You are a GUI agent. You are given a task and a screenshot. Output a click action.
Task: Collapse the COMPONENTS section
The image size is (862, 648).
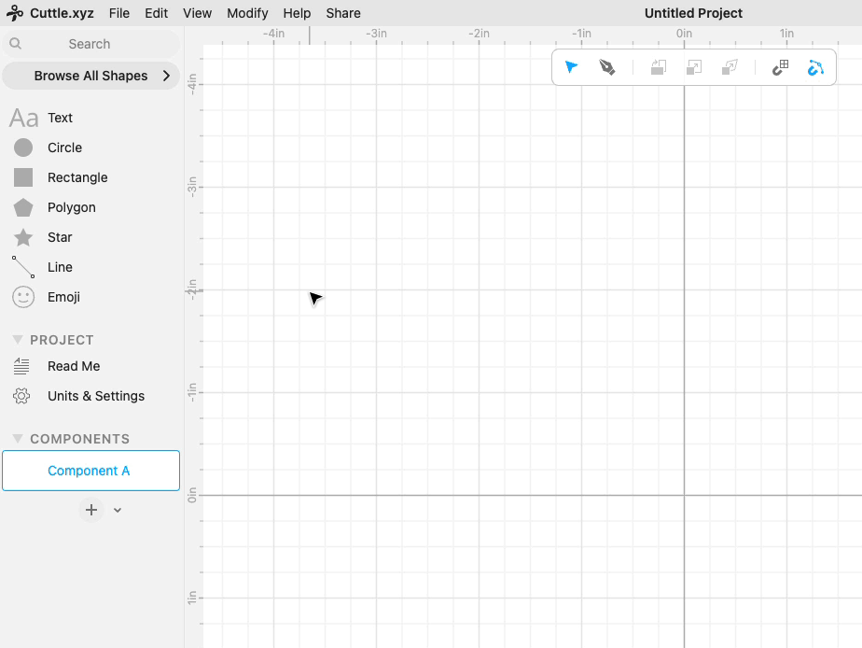(x=17, y=439)
